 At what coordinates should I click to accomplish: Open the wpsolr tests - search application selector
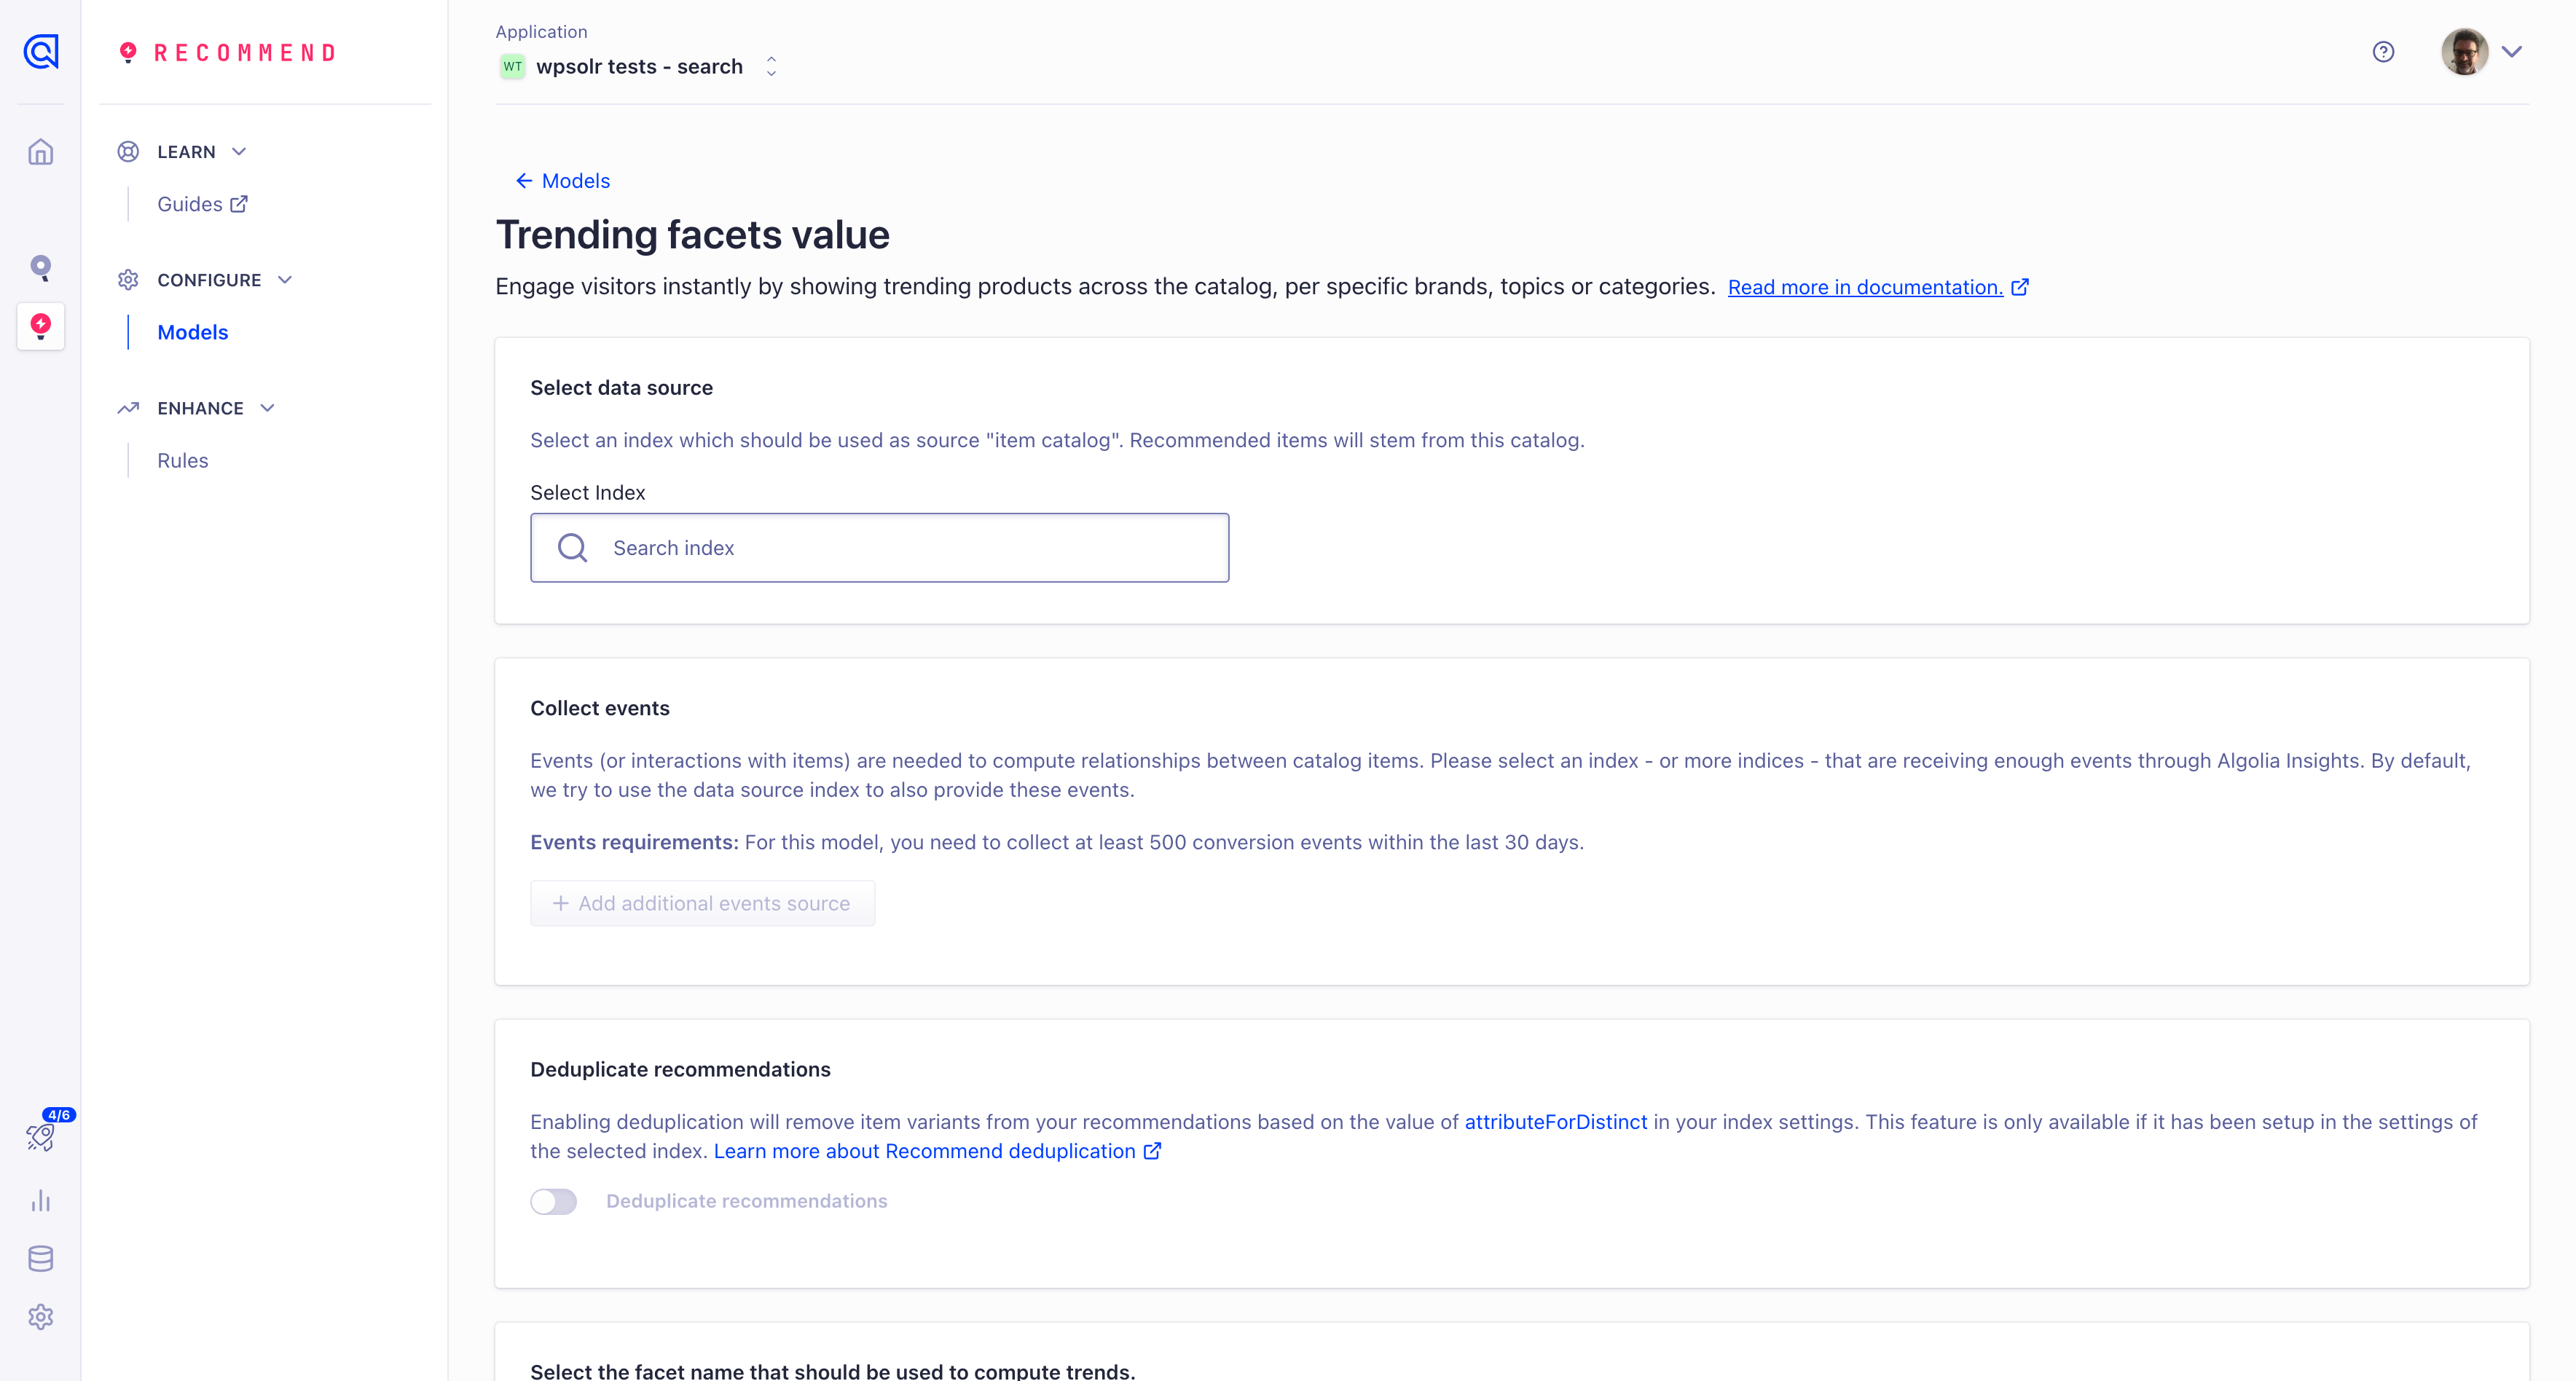point(639,67)
